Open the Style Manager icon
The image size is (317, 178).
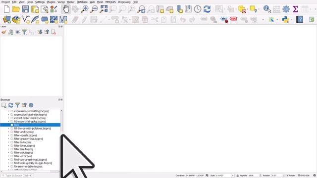[x=53, y=9]
